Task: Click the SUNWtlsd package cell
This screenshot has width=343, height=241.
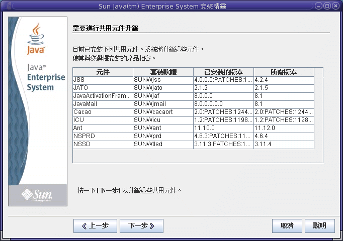Action: tap(163, 145)
